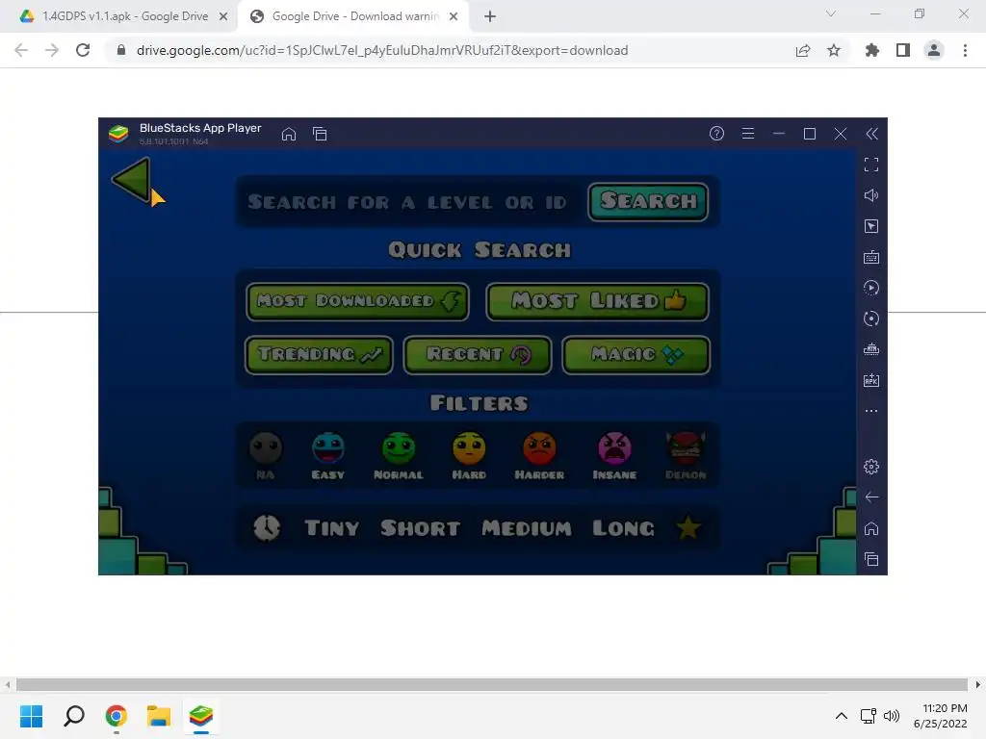The width and height of the screenshot is (986, 739).
Task: Click BlueStacks icon in taskbar
Action: coord(200,716)
